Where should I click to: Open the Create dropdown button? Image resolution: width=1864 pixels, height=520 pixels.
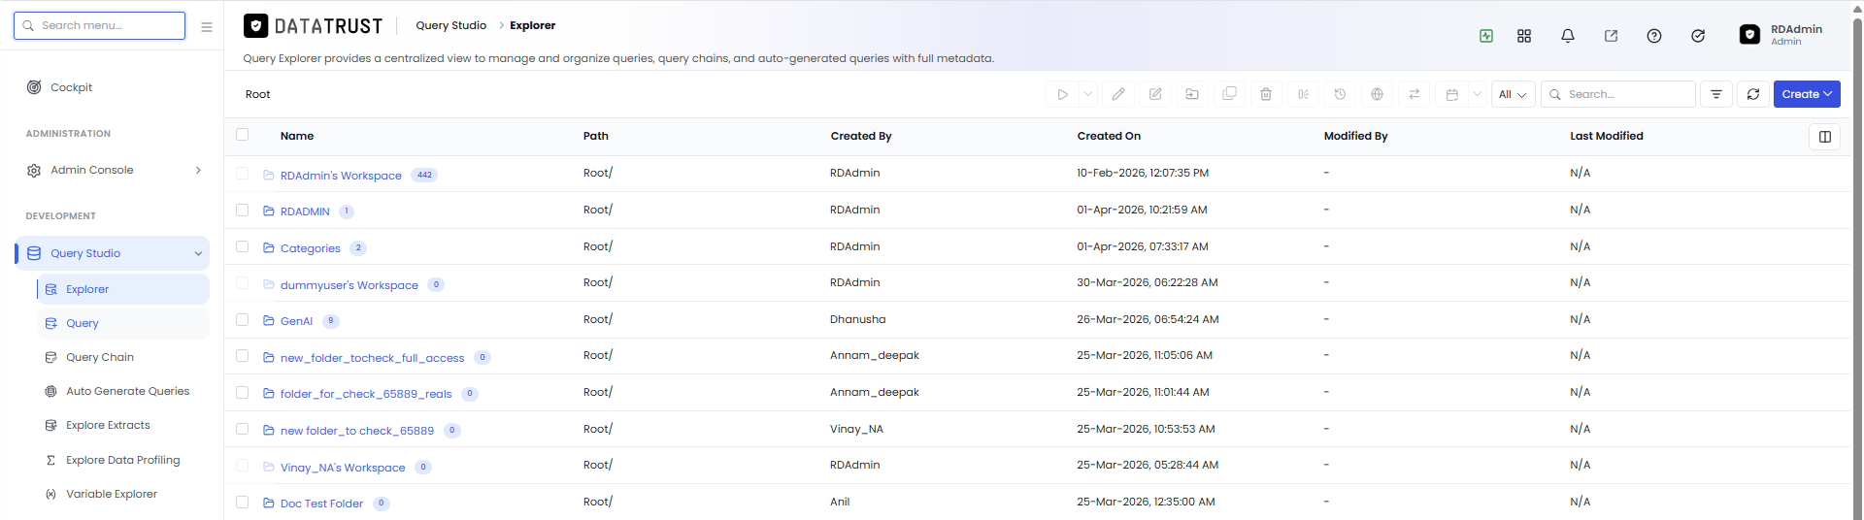tap(1807, 94)
